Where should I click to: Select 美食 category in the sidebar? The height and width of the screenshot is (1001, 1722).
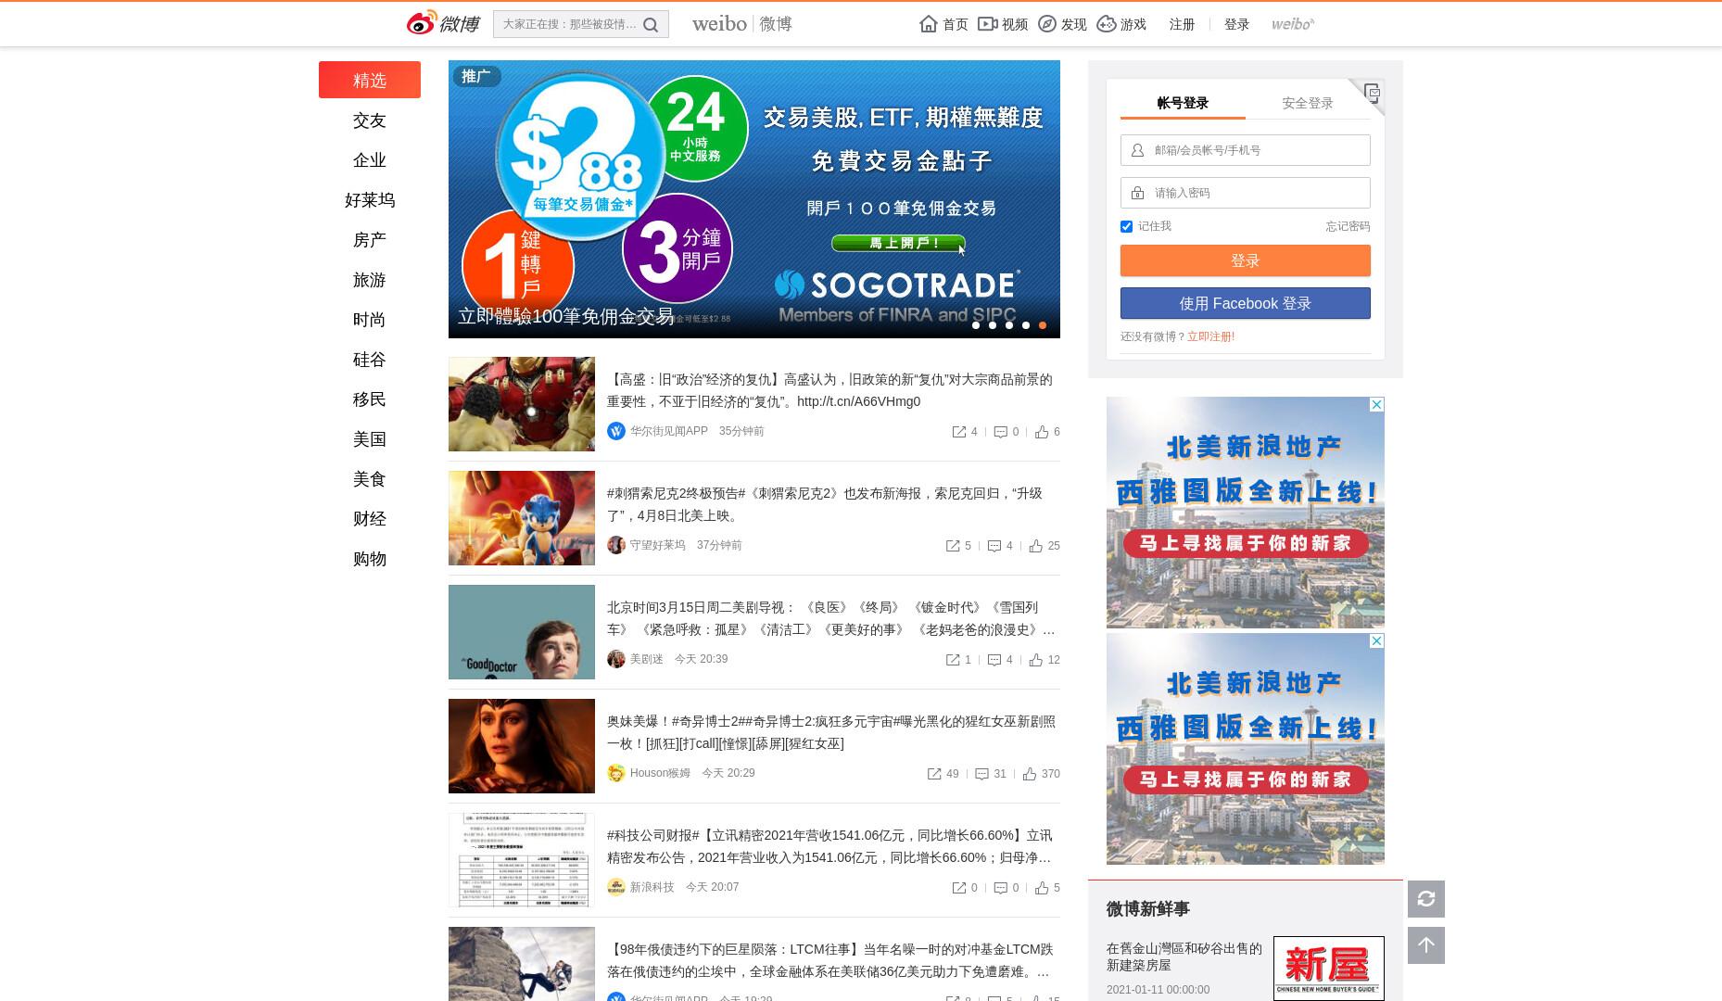tap(370, 479)
